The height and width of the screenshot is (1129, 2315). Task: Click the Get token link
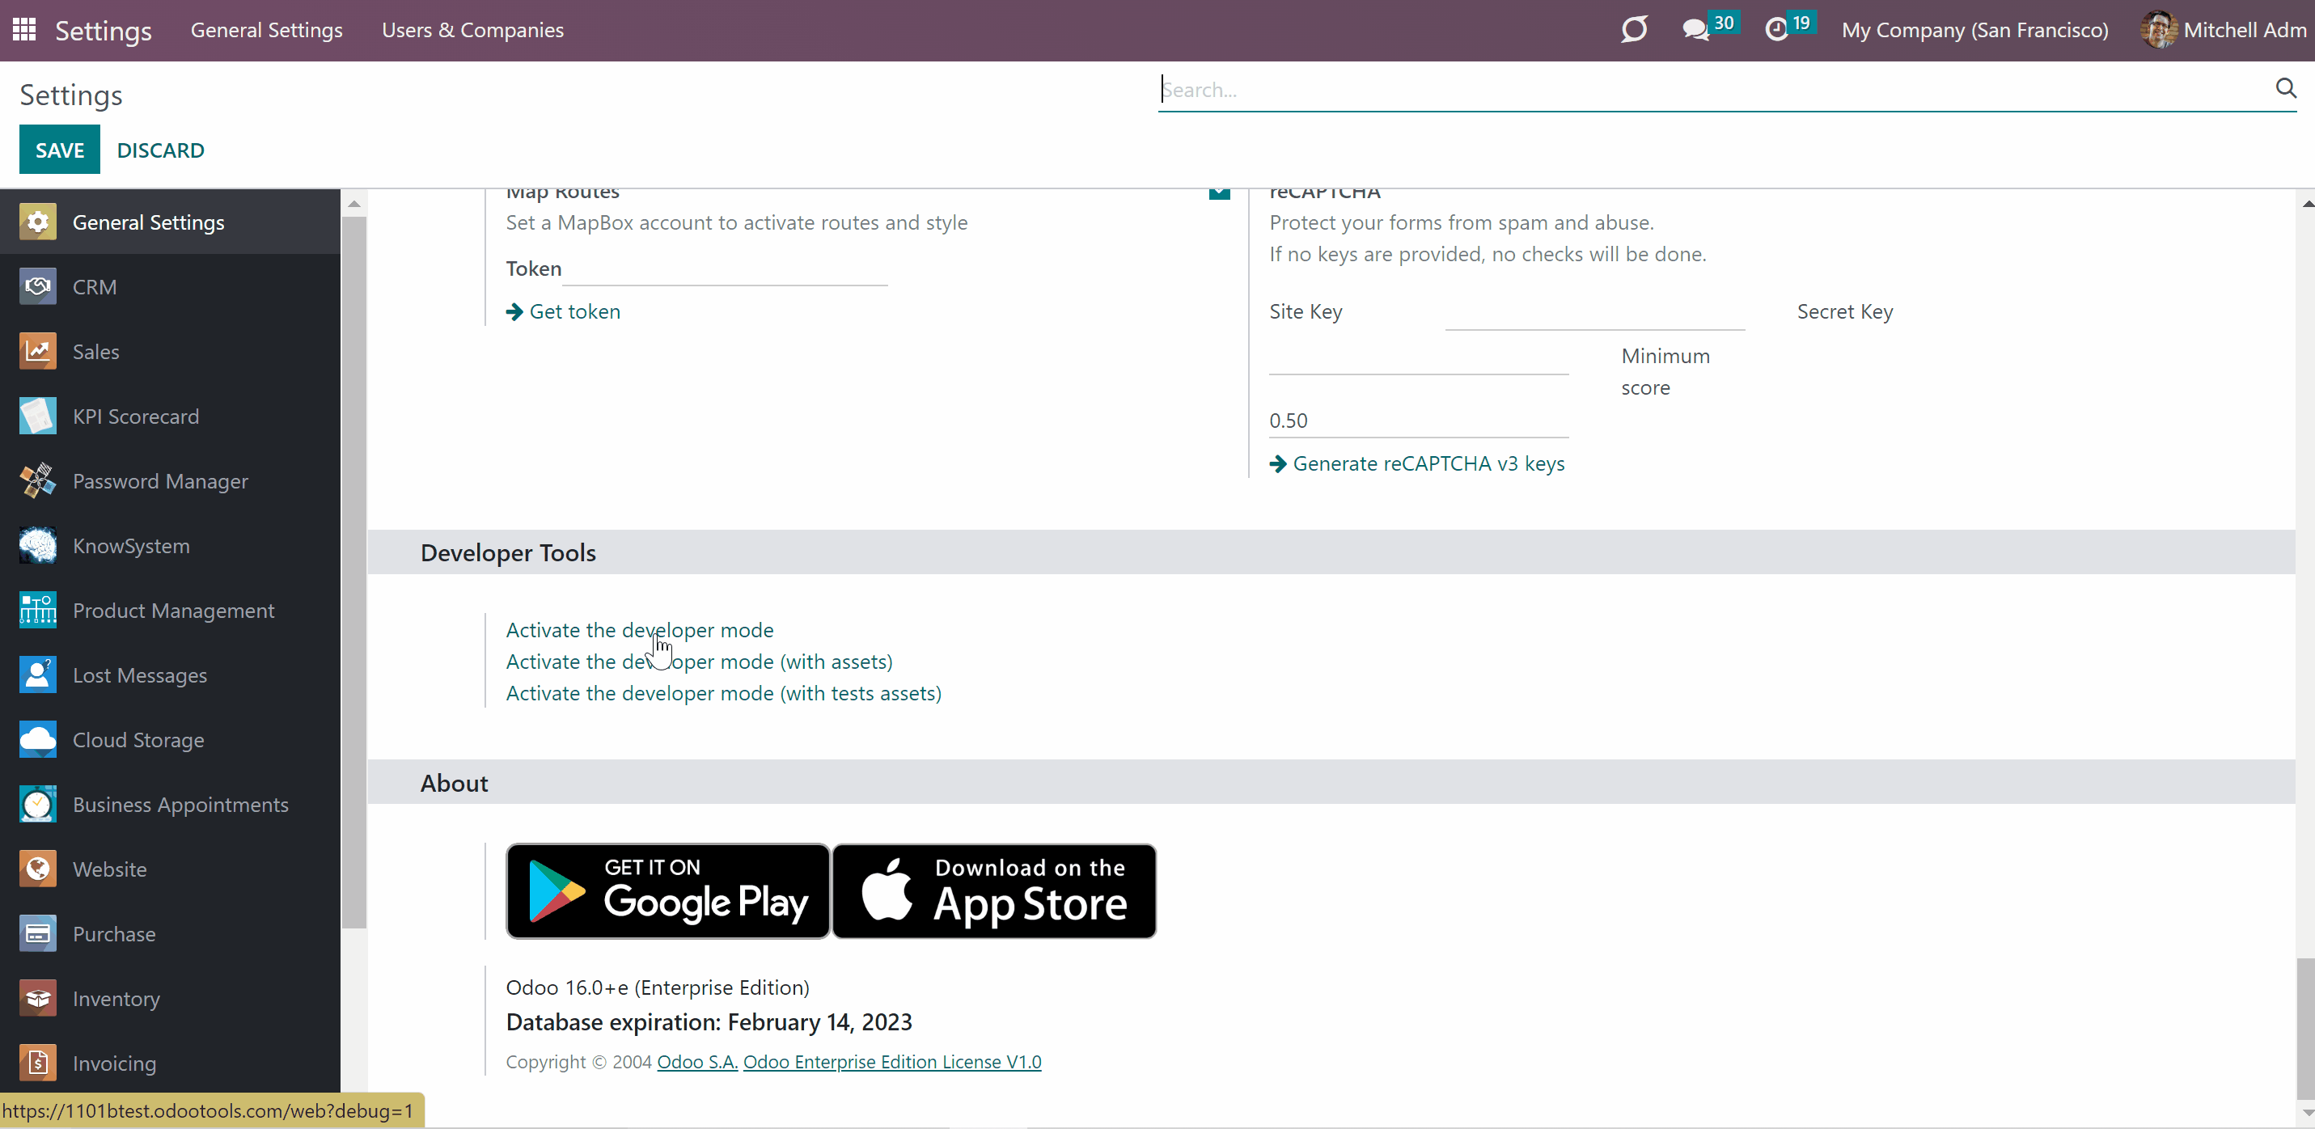[x=564, y=311]
